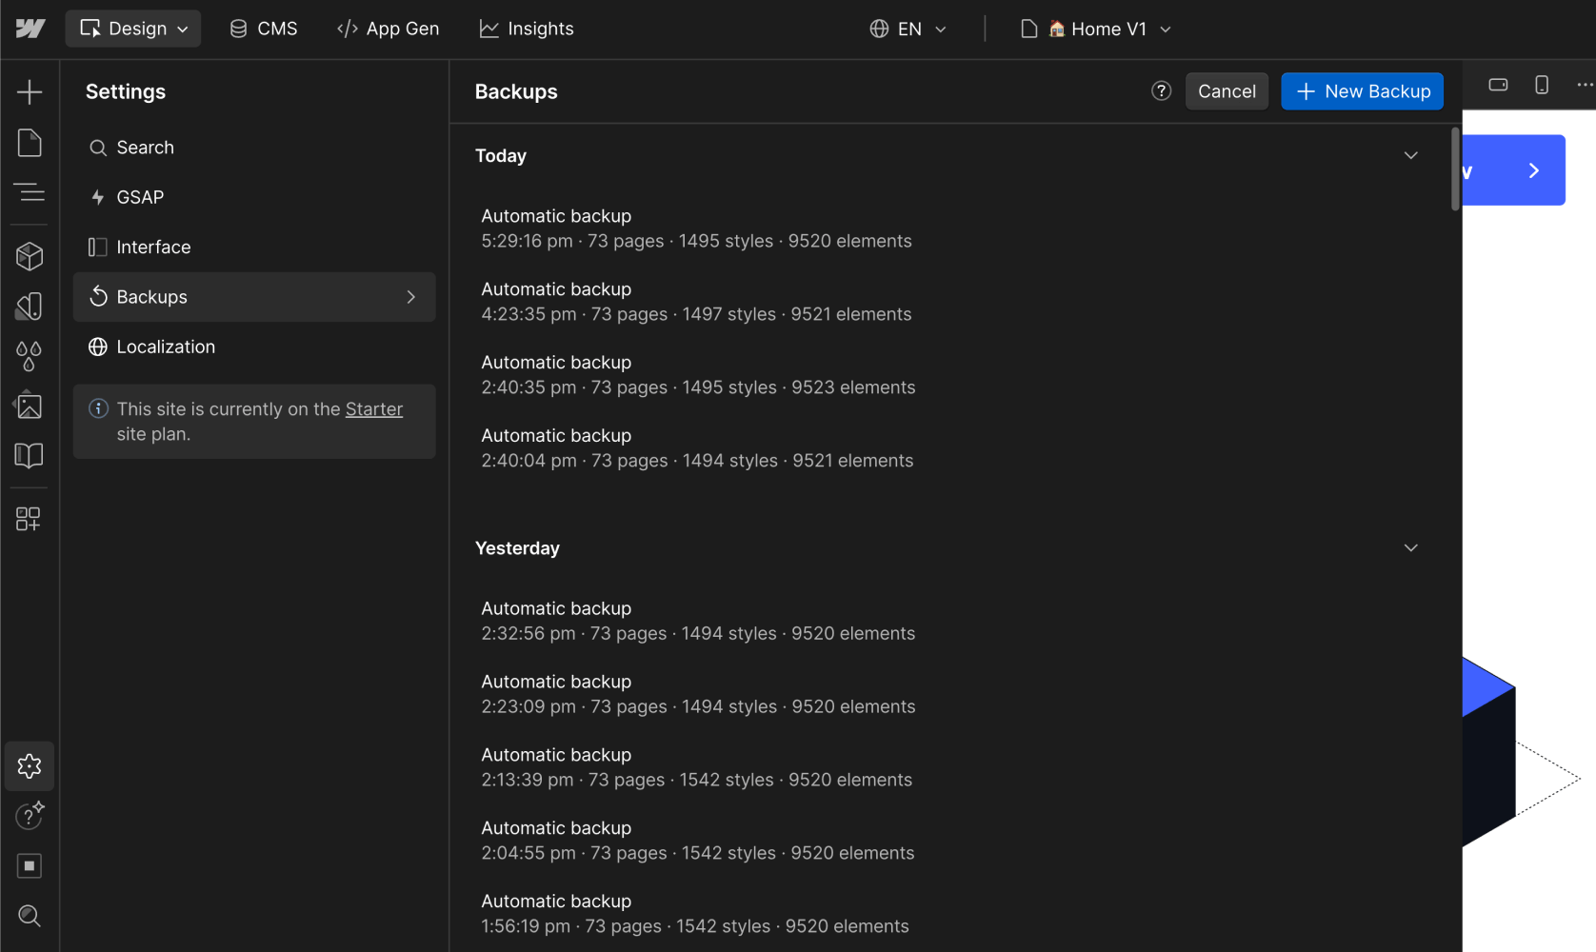Open the search tool at bottom of sidebar

coord(30,915)
